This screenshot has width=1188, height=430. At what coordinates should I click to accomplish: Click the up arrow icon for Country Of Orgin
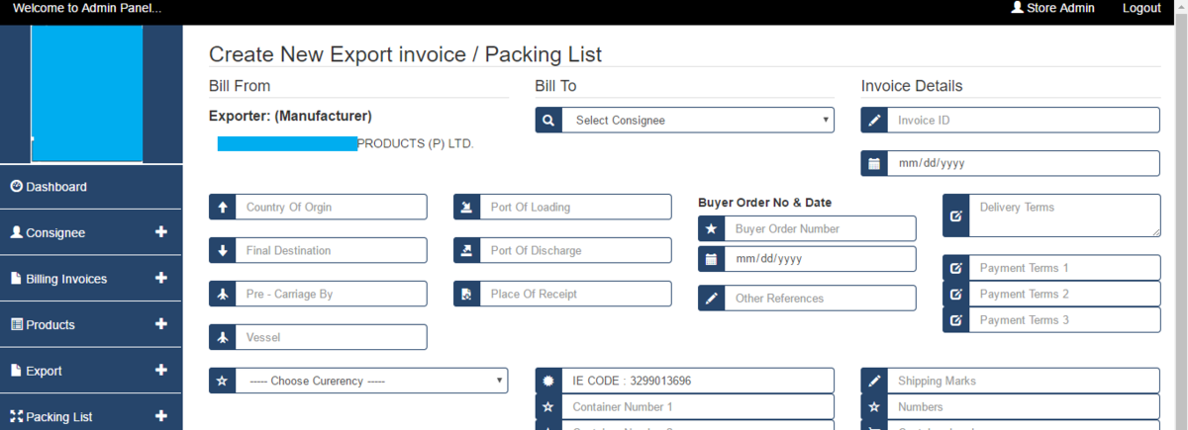(x=222, y=208)
